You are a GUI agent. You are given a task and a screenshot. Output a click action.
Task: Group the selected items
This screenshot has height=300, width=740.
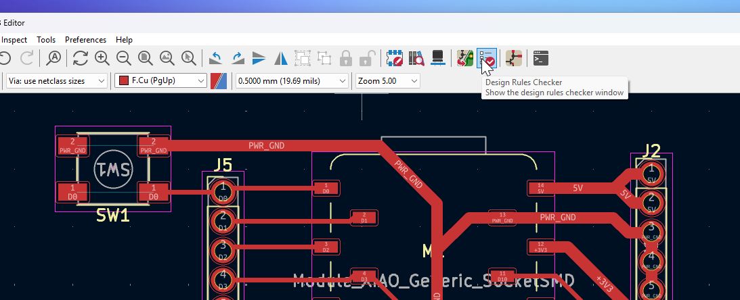point(303,58)
